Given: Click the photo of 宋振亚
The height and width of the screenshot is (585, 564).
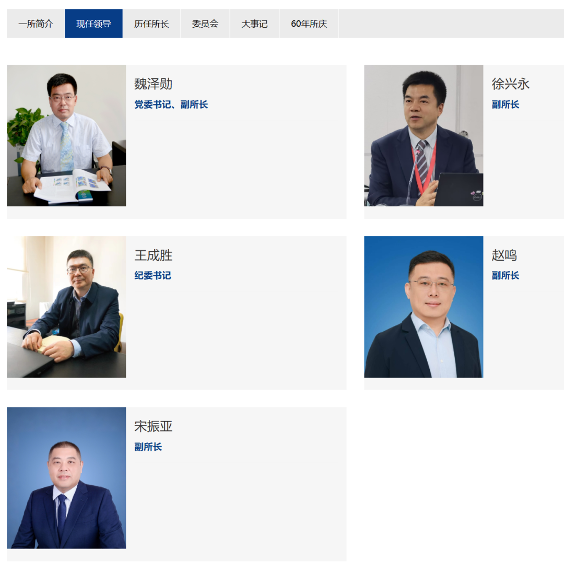Looking at the screenshot, I should (x=66, y=477).
